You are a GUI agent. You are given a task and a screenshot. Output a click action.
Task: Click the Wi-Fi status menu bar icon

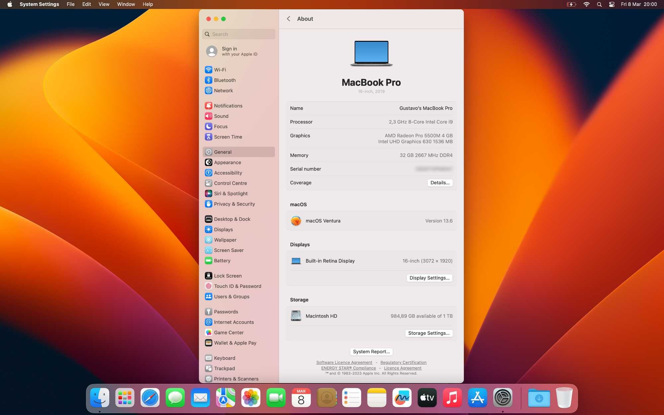pyautogui.click(x=587, y=4)
